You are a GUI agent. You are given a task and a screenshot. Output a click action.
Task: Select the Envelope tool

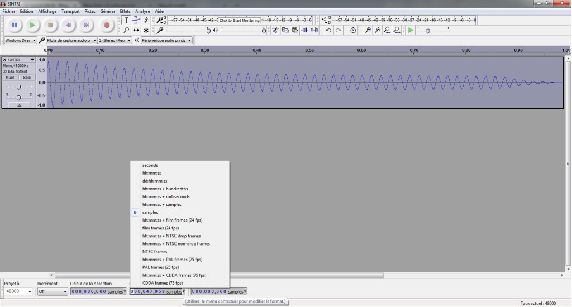(136, 21)
